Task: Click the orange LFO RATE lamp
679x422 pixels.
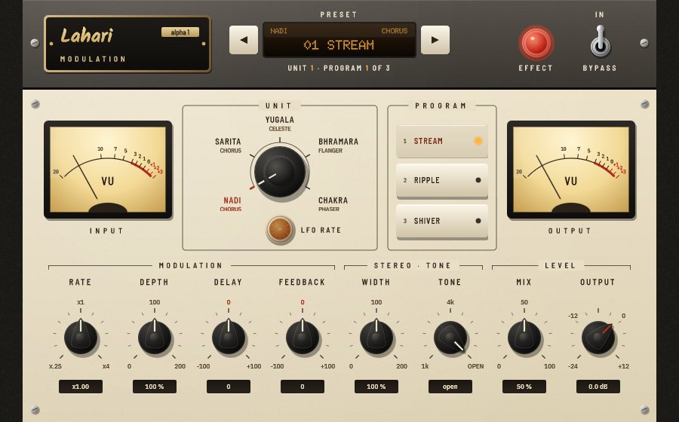Action: pyautogui.click(x=280, y=229)
